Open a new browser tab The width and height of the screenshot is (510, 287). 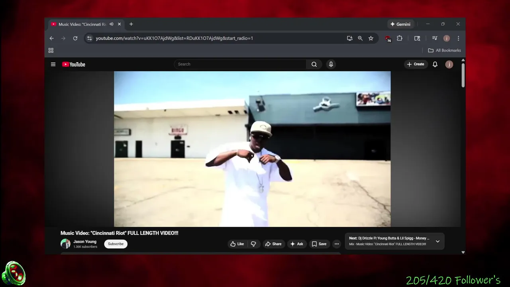coord(131,24)
